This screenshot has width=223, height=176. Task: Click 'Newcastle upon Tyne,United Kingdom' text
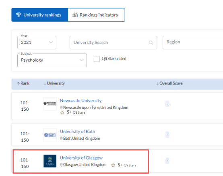(x=96, y=108)
